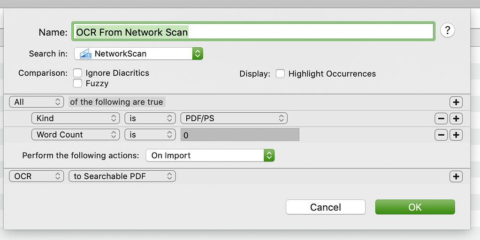Toggle the Fuzzy comparison checkbox
Viewport: 480px width, 240px height.
pyautogui.click(x=77, y=84)
